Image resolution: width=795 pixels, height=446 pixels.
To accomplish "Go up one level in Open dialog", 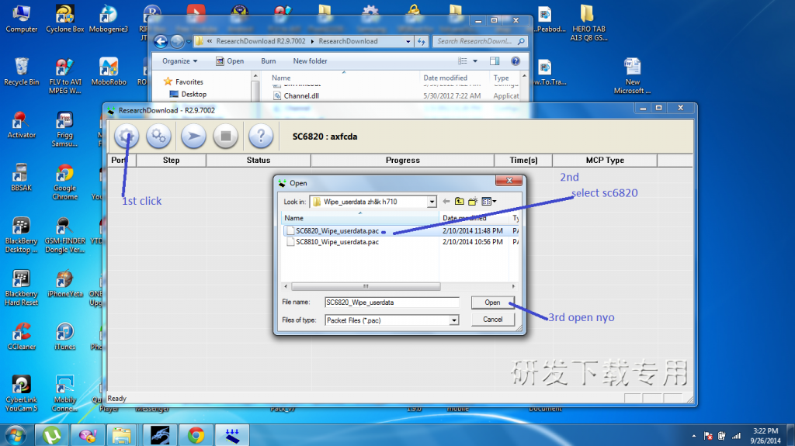I will click(460, 201).
